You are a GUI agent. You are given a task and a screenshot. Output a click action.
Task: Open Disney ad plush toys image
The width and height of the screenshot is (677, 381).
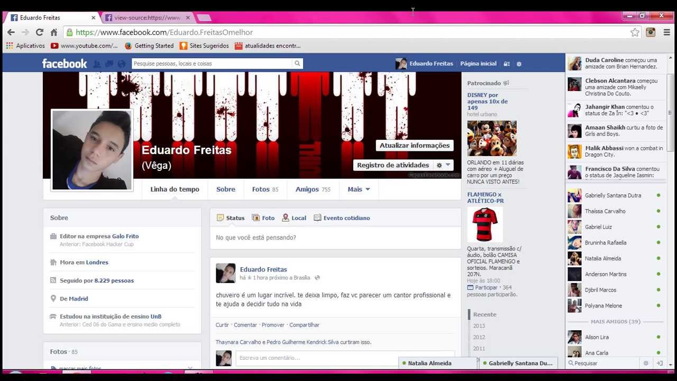pyautogui.click(x=492, y=139)
